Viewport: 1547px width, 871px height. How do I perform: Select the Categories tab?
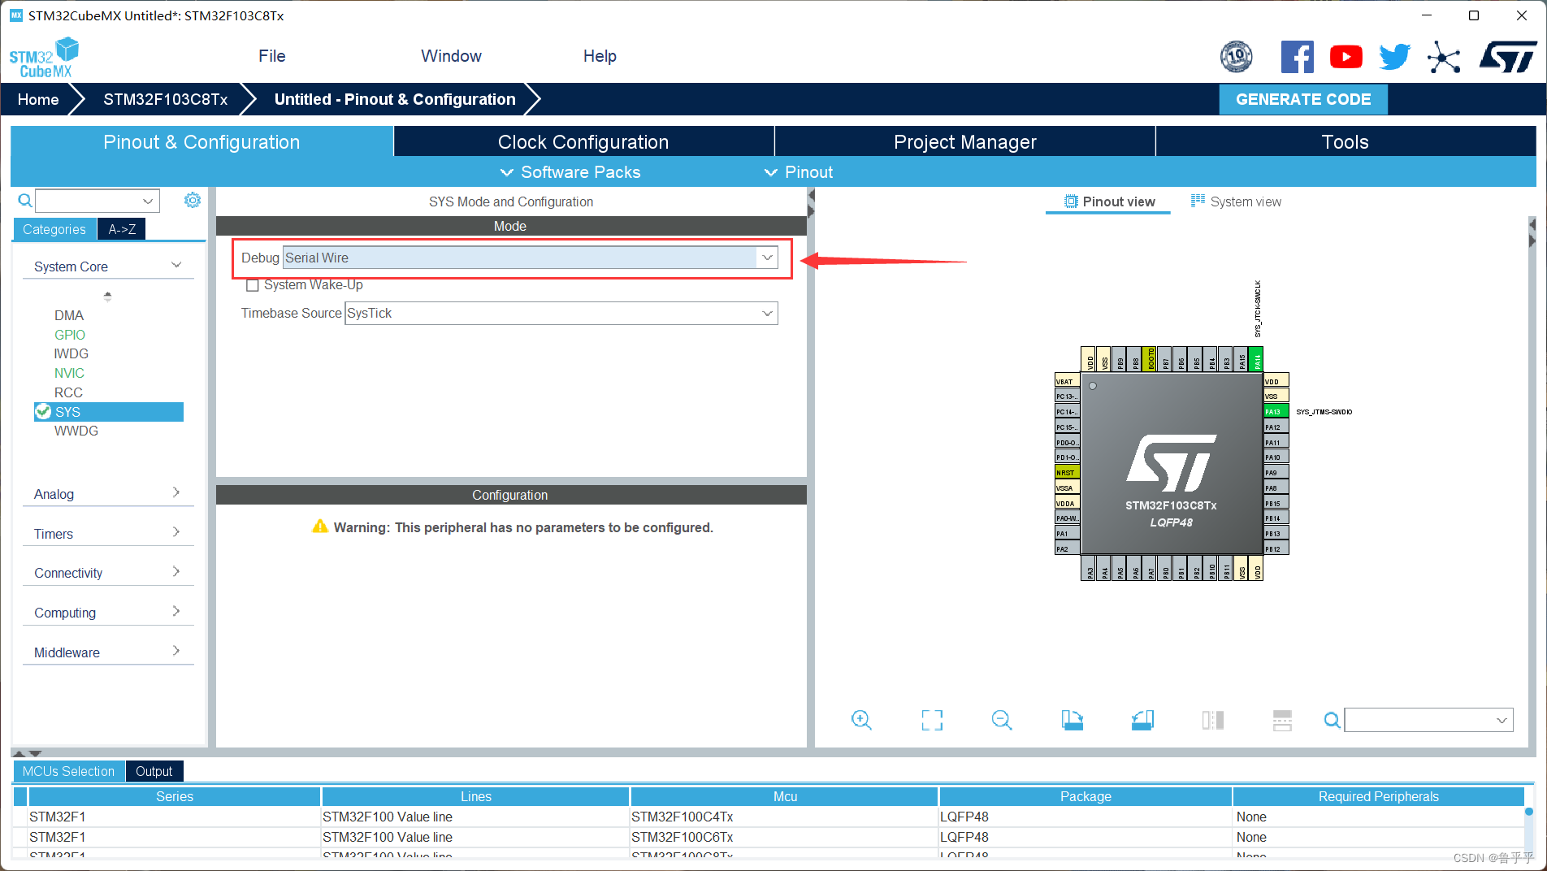54,229
